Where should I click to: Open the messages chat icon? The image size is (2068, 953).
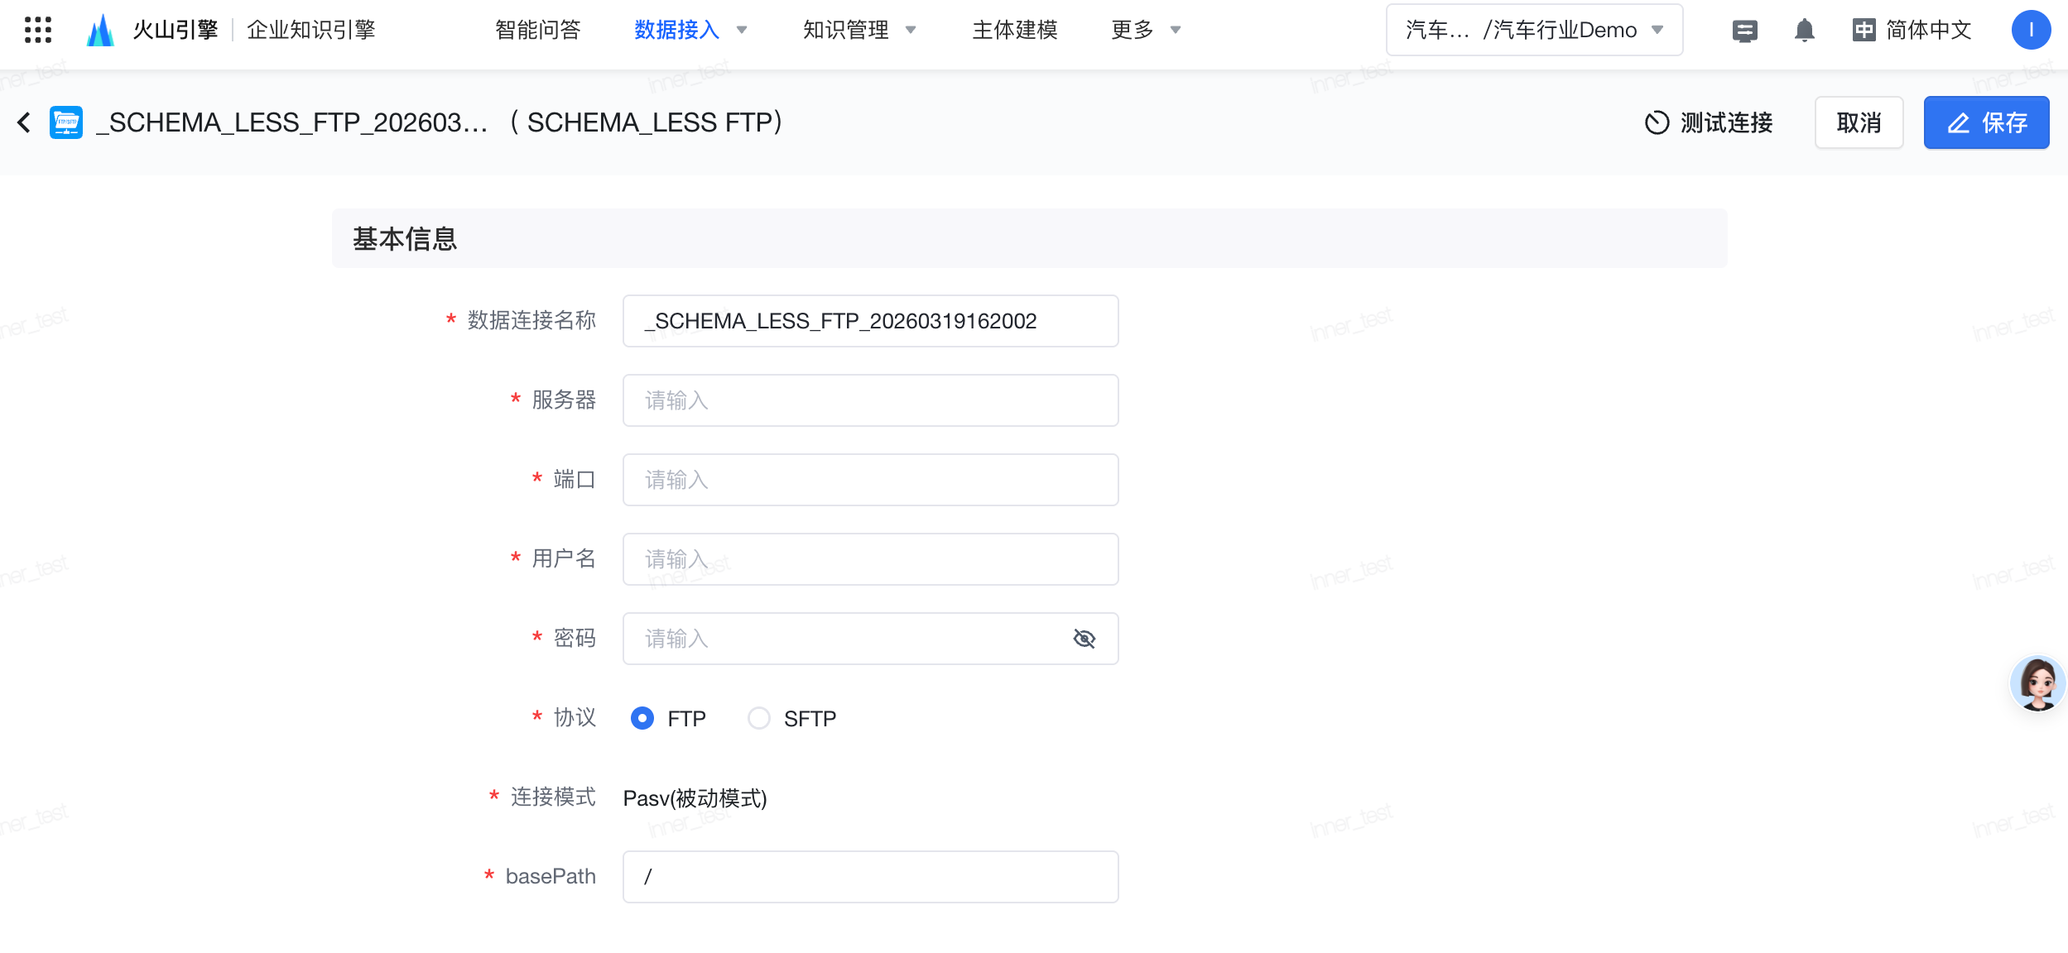1744,31
